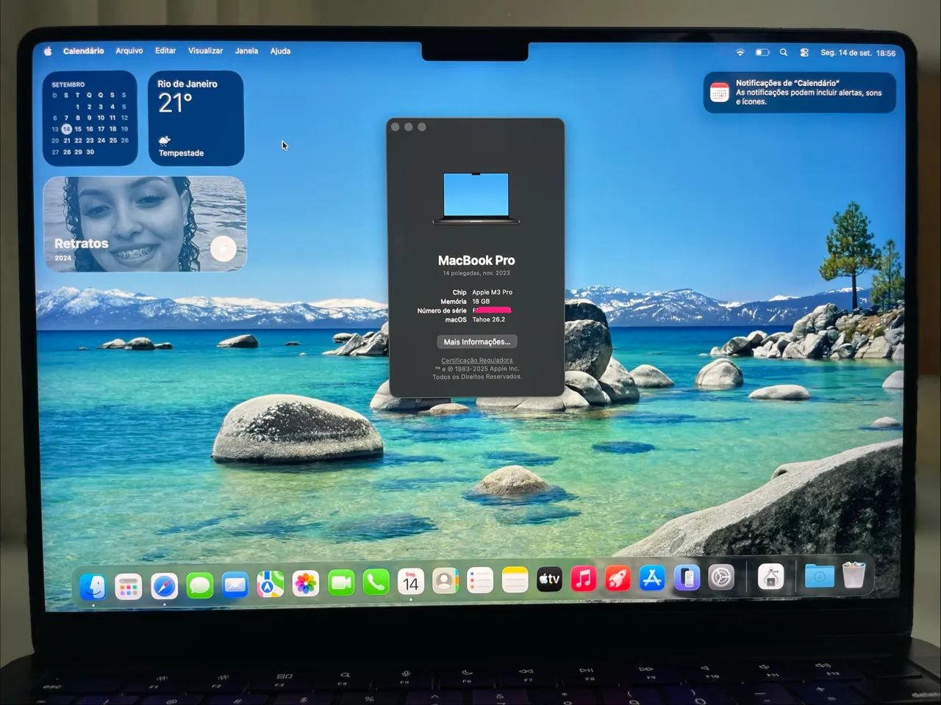This screenshot has width=941, height=705.
Task: Select day 14 in the calendar widget
Action: coord(66,129)
